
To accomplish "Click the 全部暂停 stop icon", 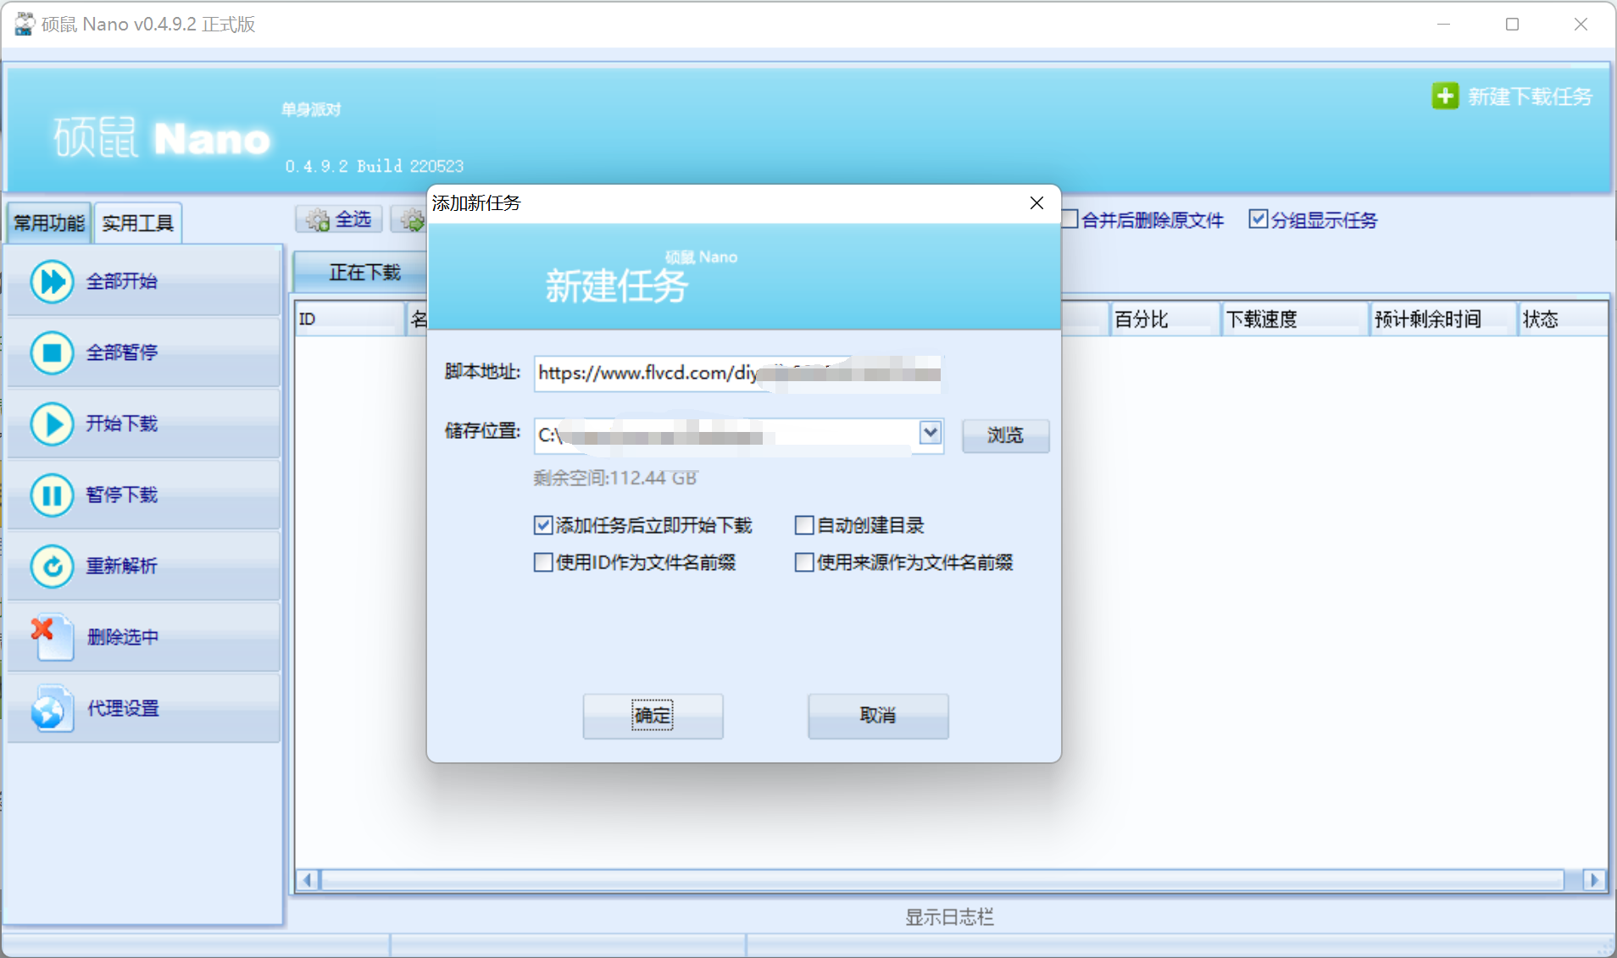I will point(52,352).
